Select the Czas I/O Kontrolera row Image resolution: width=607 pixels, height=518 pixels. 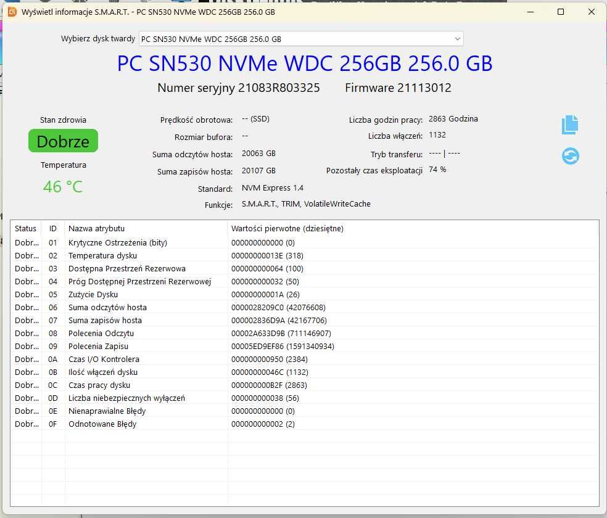pyautogui.click(x=305, y=359)
